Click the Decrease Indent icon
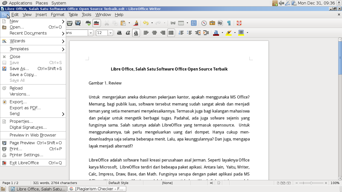This screenshot has height=192, width=342. point(198,33)
